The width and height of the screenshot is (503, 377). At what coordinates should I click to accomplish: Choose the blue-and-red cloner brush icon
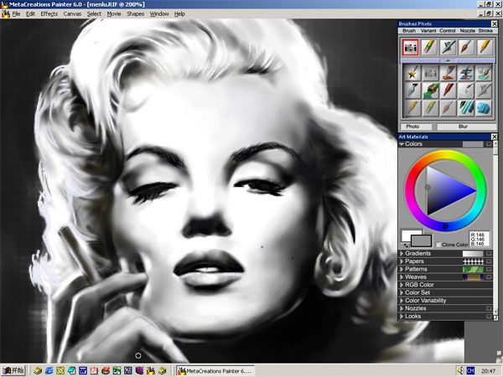tap(466, 73)
